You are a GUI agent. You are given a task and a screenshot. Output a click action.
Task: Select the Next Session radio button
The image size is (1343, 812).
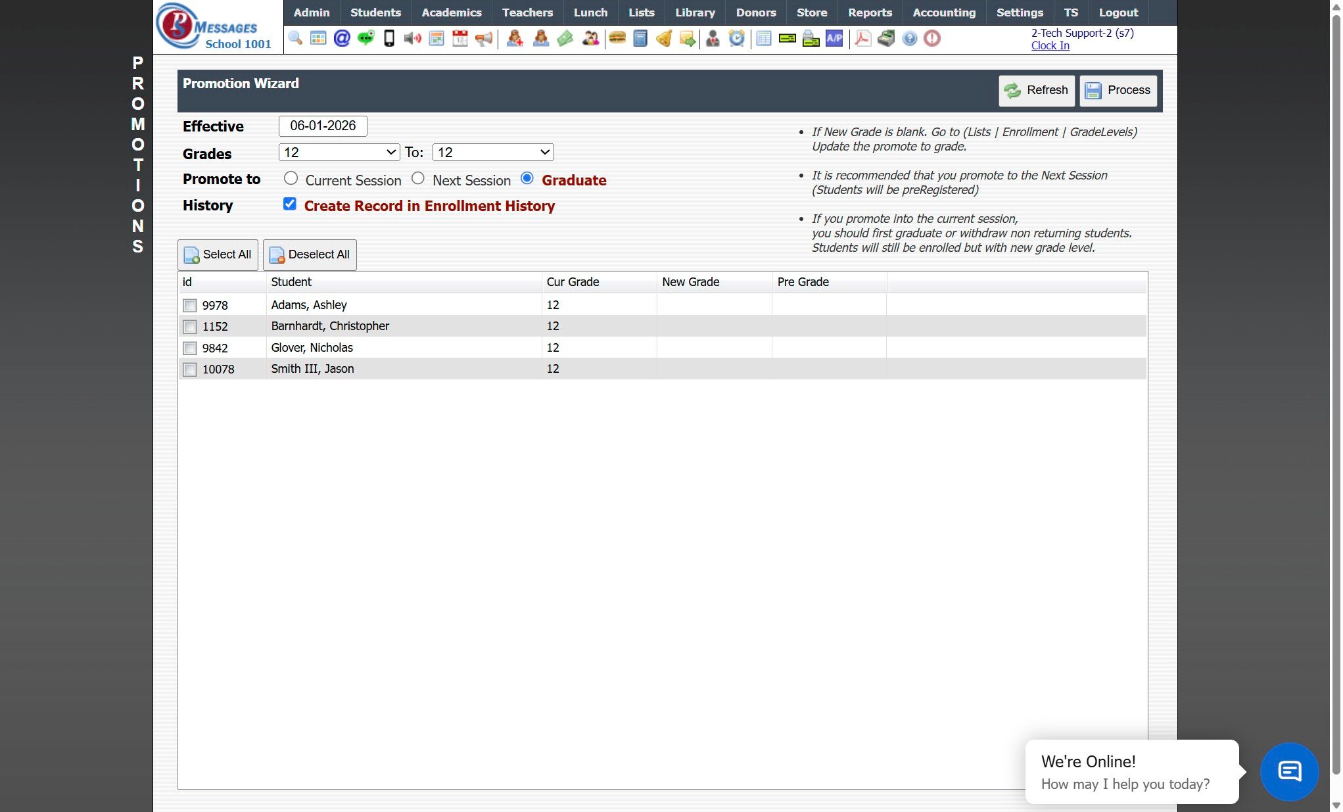tap(418, 179)
